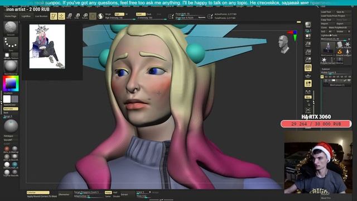Select the Cylinder tool thumbnail
The width and height of the screenshot is (357, 201).
click(x=340, y=44)
